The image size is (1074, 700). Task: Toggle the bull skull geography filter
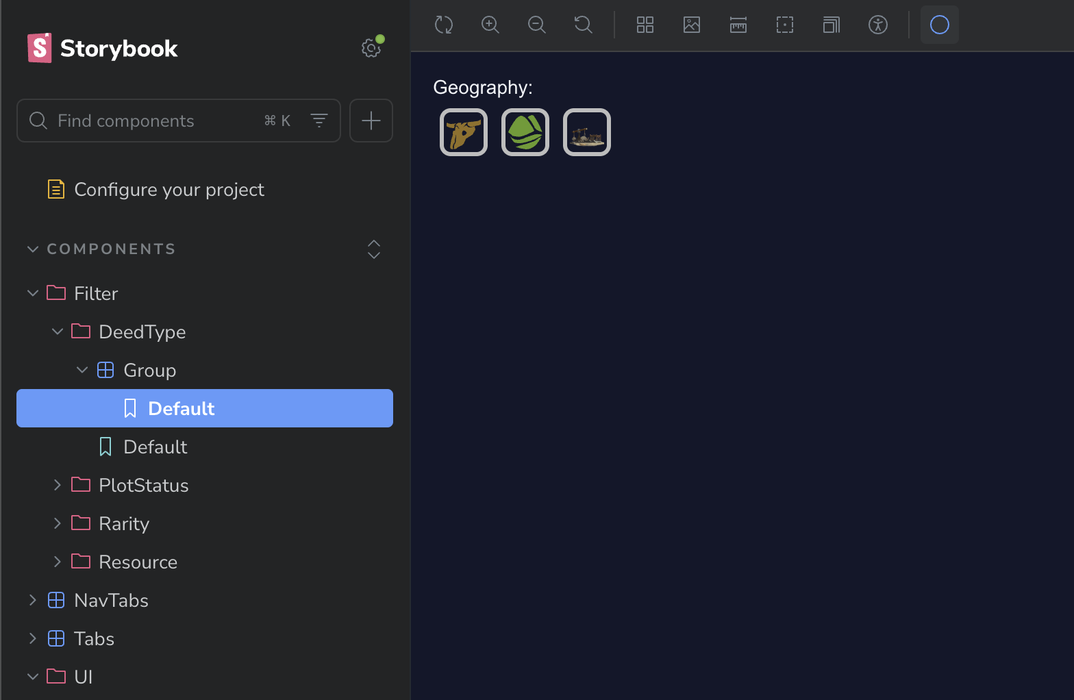coord(464,132)
